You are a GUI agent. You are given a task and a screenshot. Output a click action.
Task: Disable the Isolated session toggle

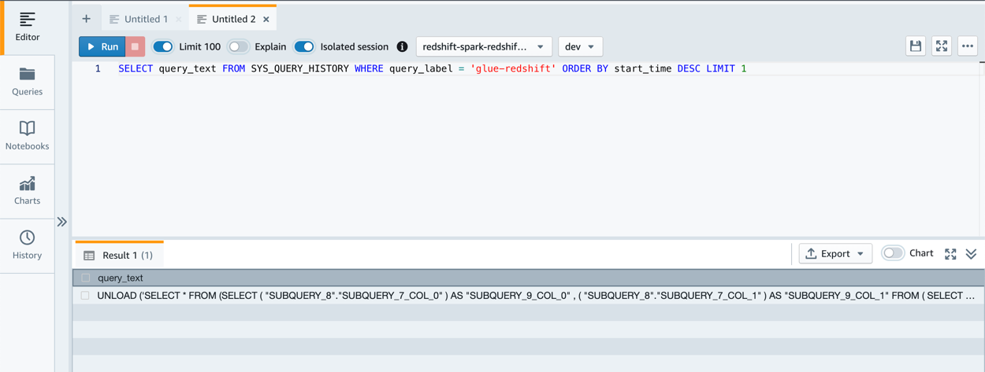pyautogui.click(x=304, y=46)
